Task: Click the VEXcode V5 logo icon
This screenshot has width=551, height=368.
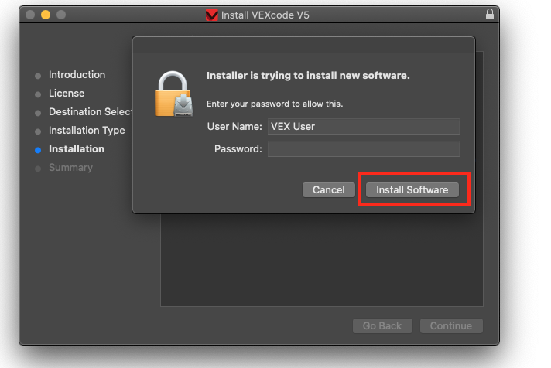Action: click(x=211, y=15)
